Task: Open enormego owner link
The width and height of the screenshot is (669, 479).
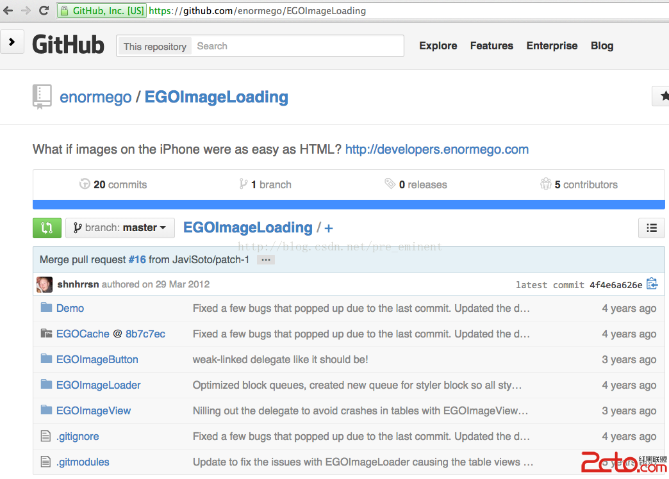Action: (95, 97)
